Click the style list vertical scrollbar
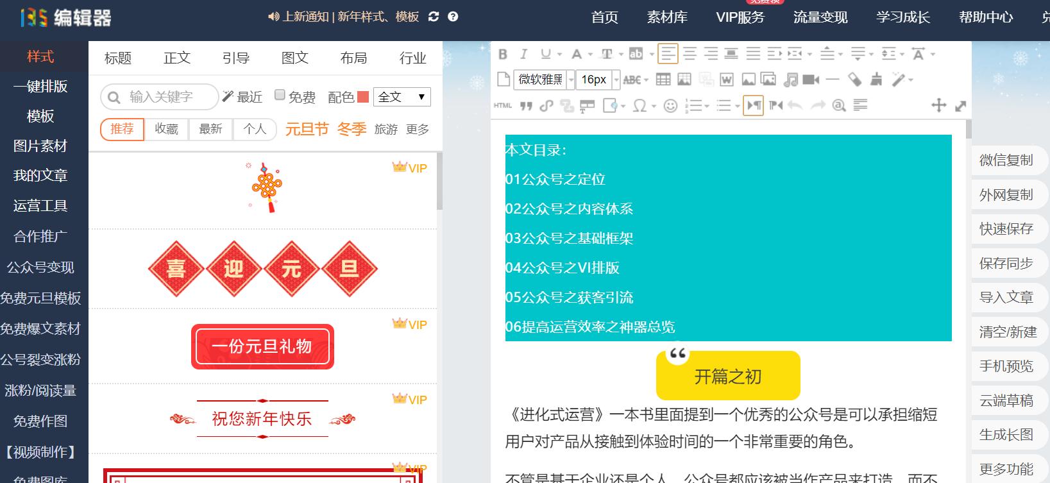1050x483 pixels. coord(439,181)
